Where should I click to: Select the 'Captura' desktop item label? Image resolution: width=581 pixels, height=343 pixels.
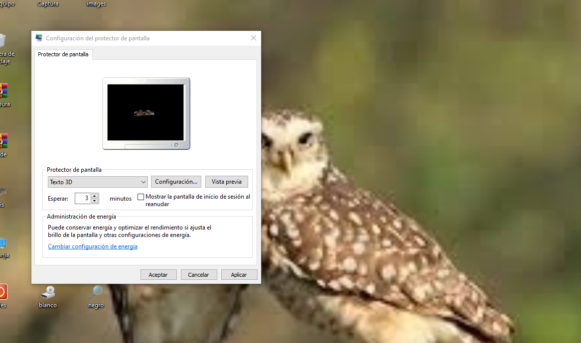48,4
